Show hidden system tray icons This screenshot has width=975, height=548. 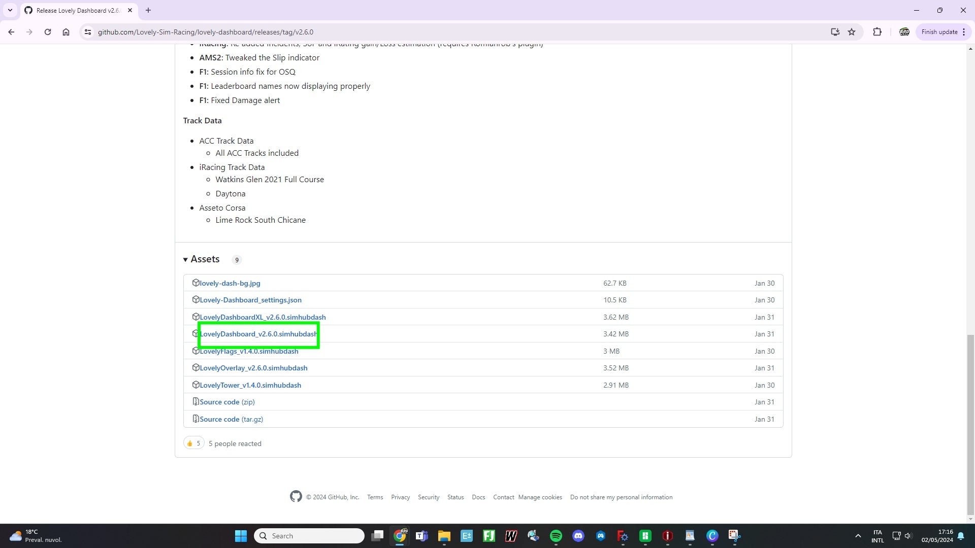pyautogui.click(x=858, y=536)
